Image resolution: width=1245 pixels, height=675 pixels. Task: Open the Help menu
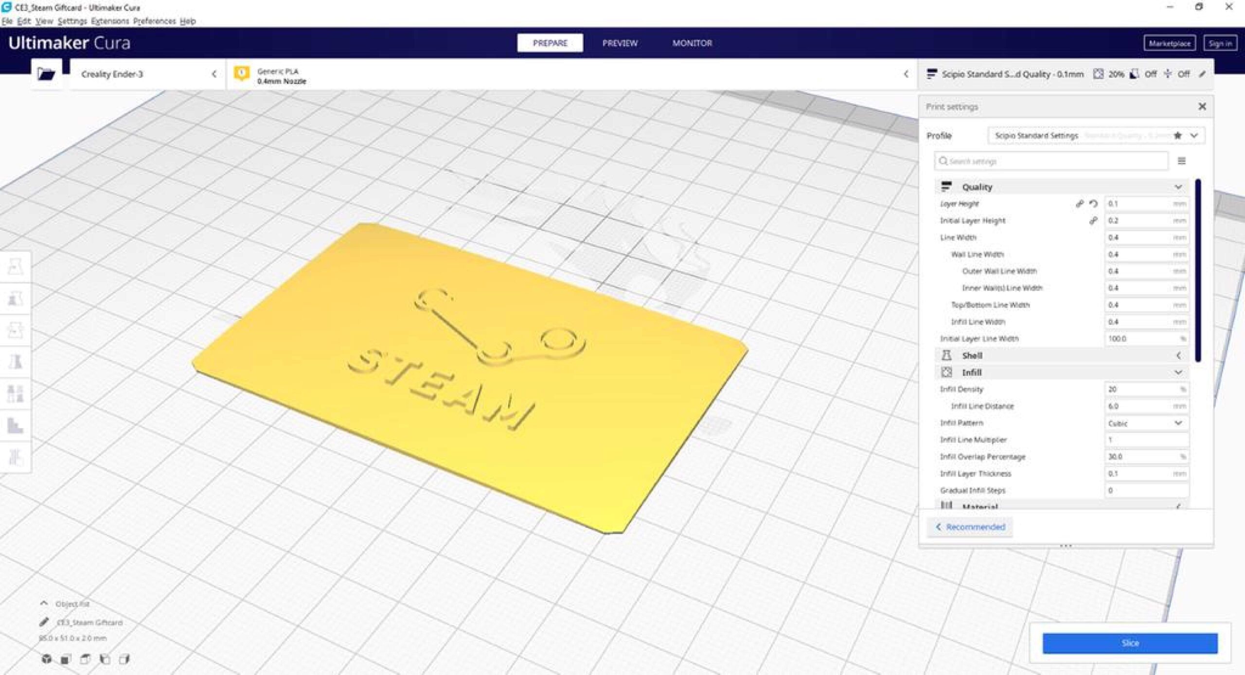[188, 21]
